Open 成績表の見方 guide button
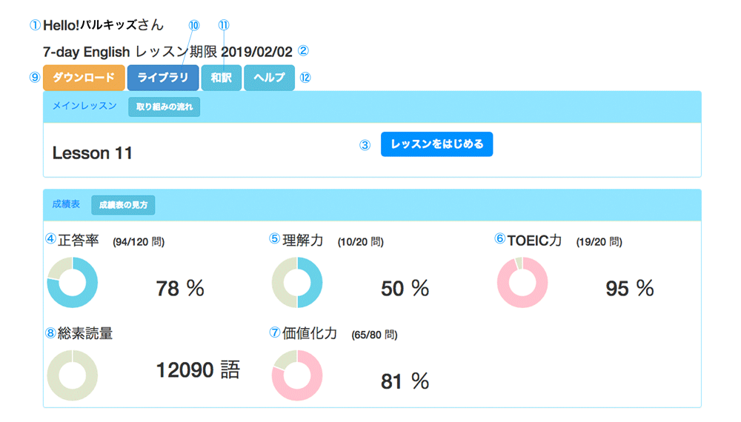 coord(123,204)
